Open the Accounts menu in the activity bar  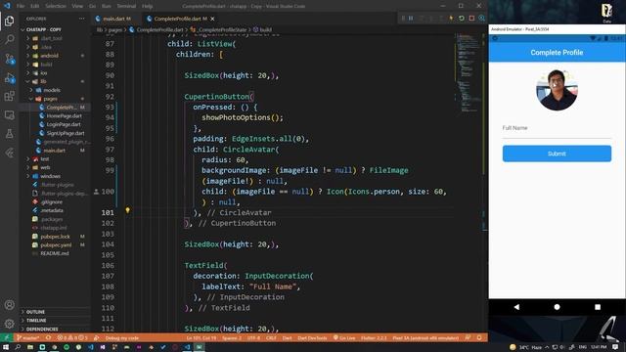tap(9, 305)
